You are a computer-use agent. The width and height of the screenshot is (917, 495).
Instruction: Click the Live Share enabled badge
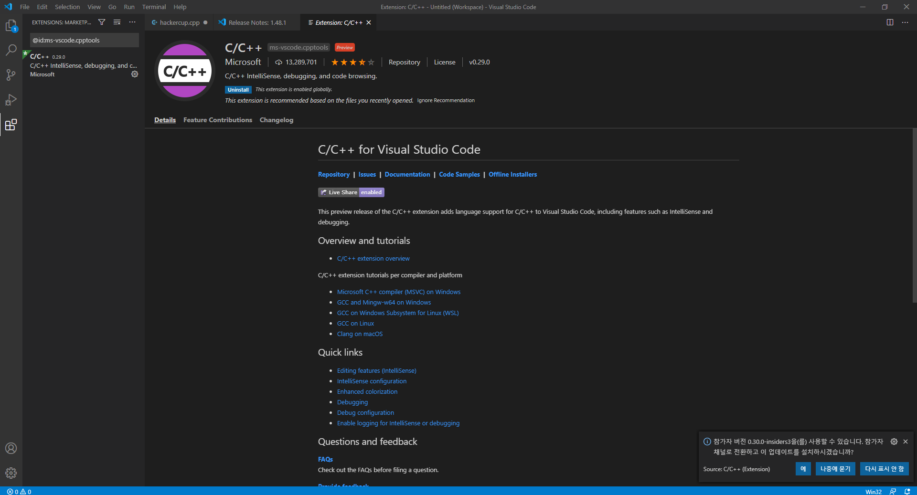(x=351, y=192)
